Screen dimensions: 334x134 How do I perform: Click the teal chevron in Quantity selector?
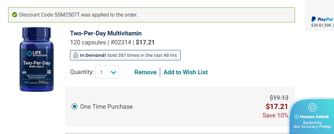[113, 72]
